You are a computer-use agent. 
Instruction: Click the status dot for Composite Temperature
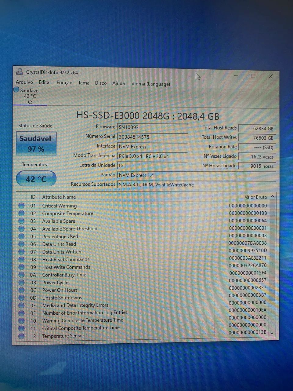point(21,213)
